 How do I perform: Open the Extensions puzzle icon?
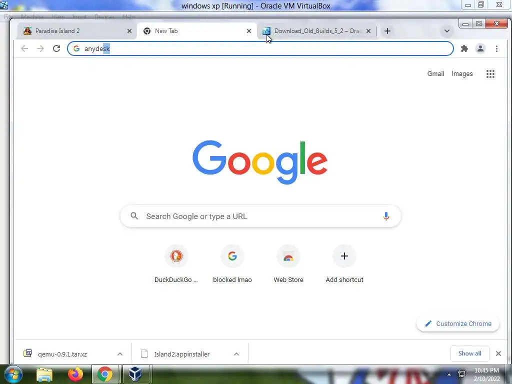click(x=464, y=48)
